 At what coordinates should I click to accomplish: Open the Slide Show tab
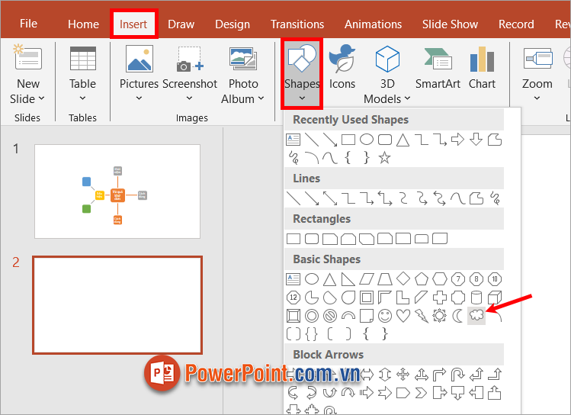point(450,24)
